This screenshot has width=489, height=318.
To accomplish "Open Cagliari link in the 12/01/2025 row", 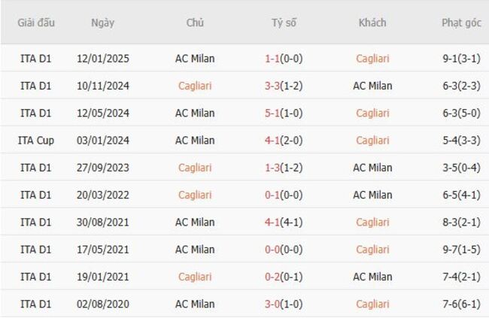I will point(372,58).
